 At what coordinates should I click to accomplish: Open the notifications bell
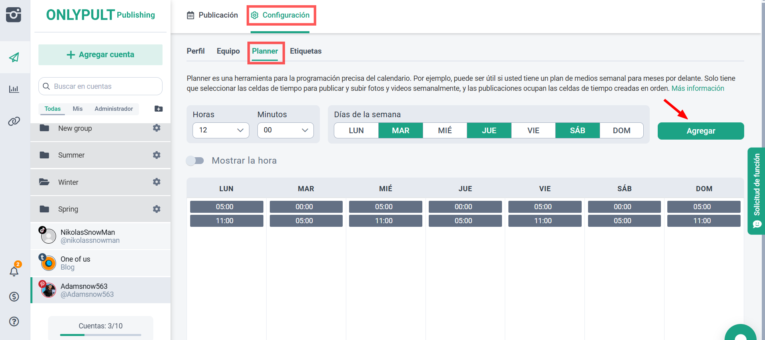point(14,271)
